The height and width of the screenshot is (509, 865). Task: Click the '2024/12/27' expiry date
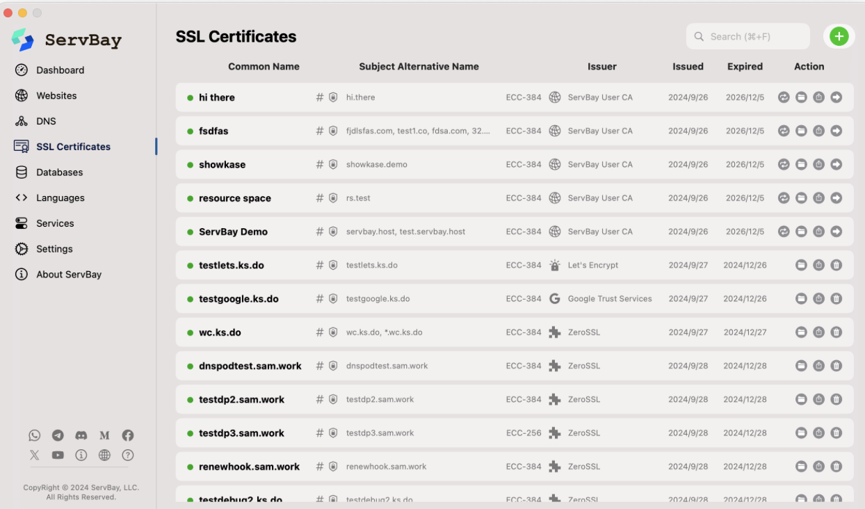point(745,332)
